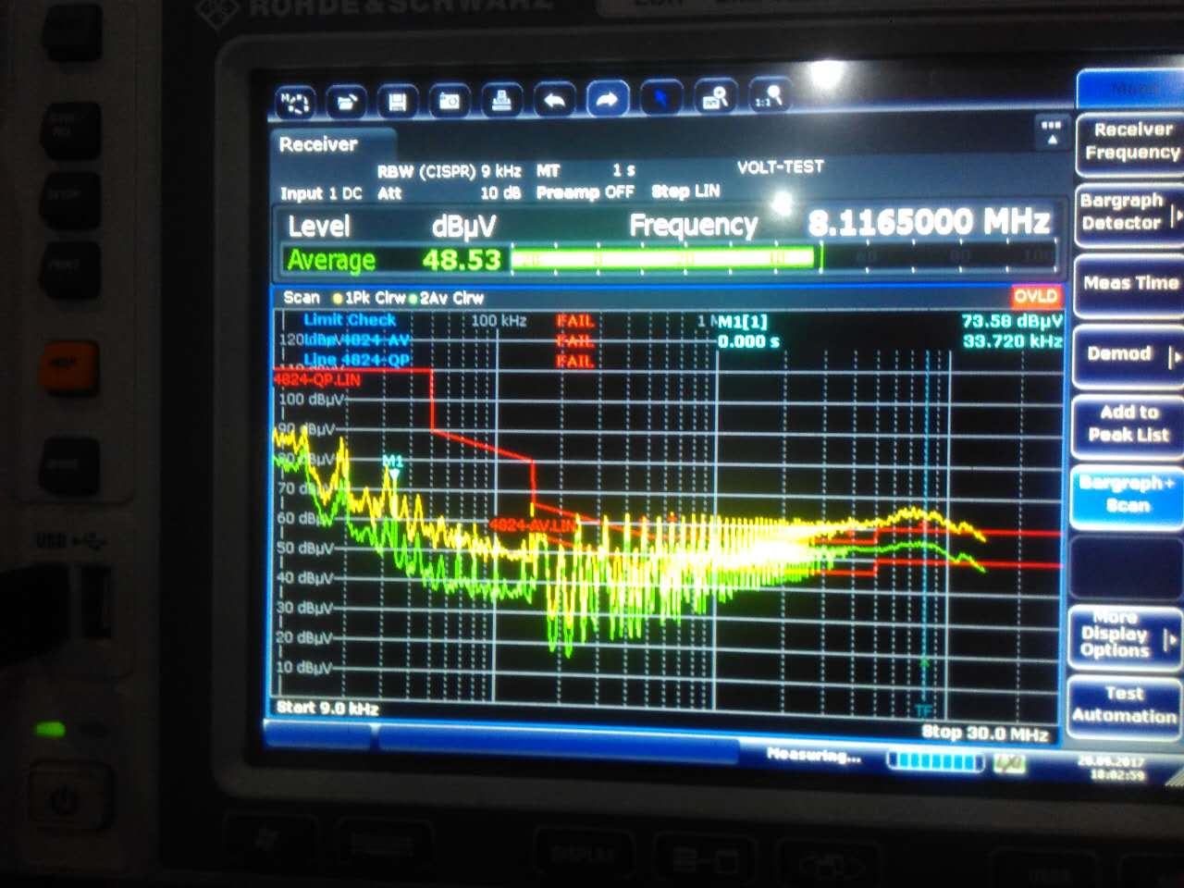The height and width of the screenshot is (888, 1184).
Task: Enable the zoom magnifier tool
Action: click(716, 96)
